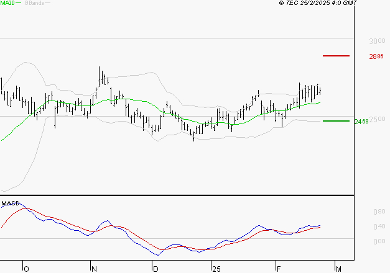This screenshot has height=273, width=390.
Task: Click the BBands legend label
Action: coord(35,3)
